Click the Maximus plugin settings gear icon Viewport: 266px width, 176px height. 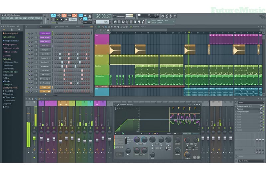pos(118,105)
